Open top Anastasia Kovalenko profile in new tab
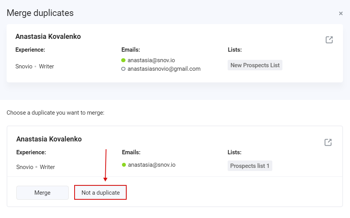The width and height of the screenshot is (350, 218). (x=329, y=40)
